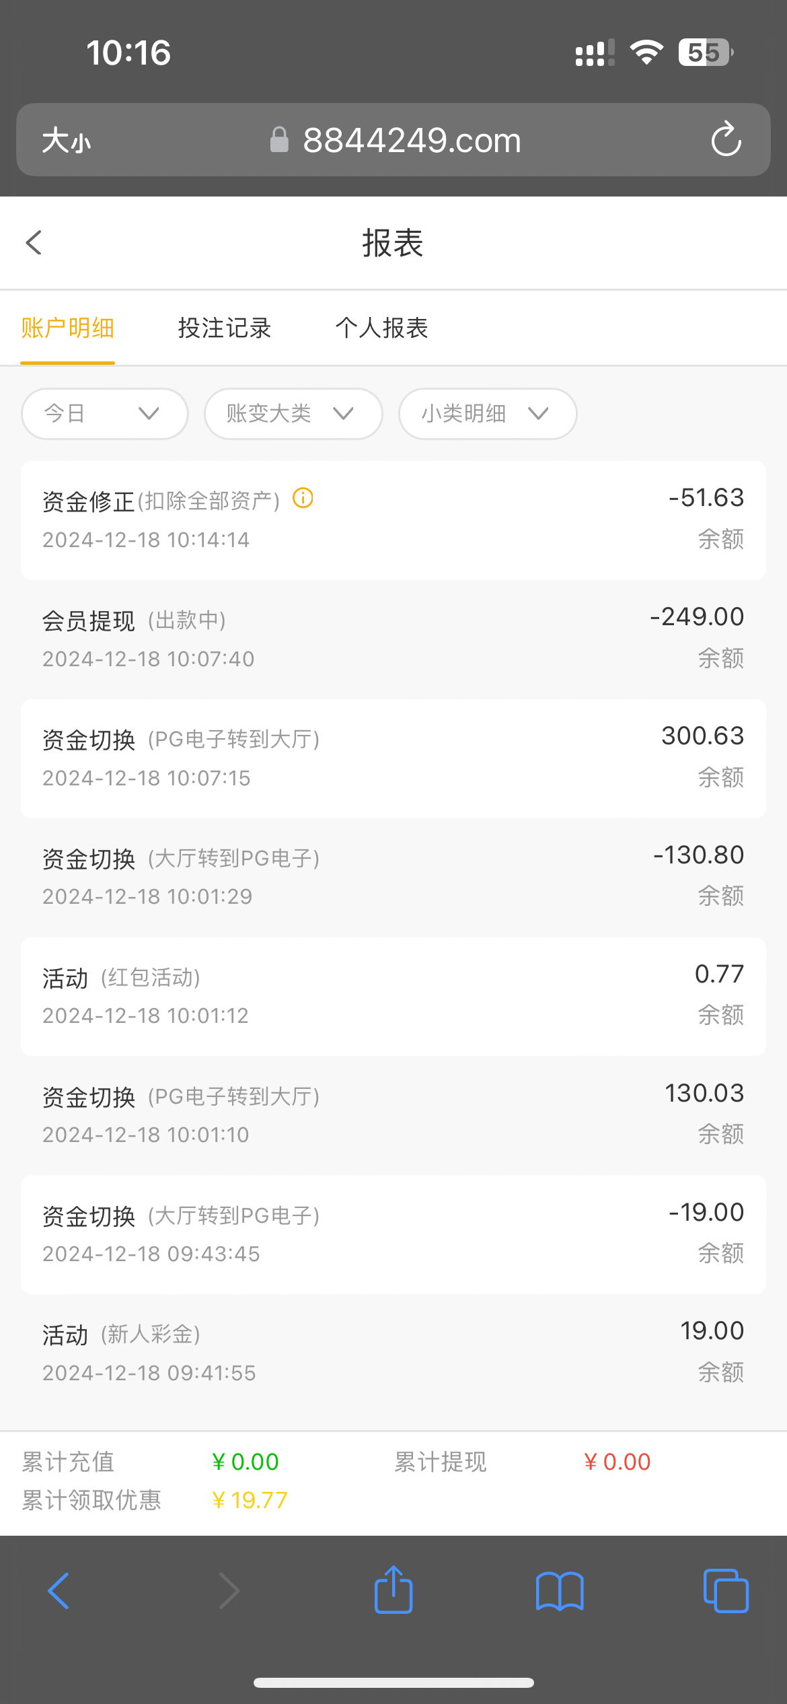Viewport: 787px width, 1704px height.
Task: Select the 账户明细 tab
Action: 67,328
